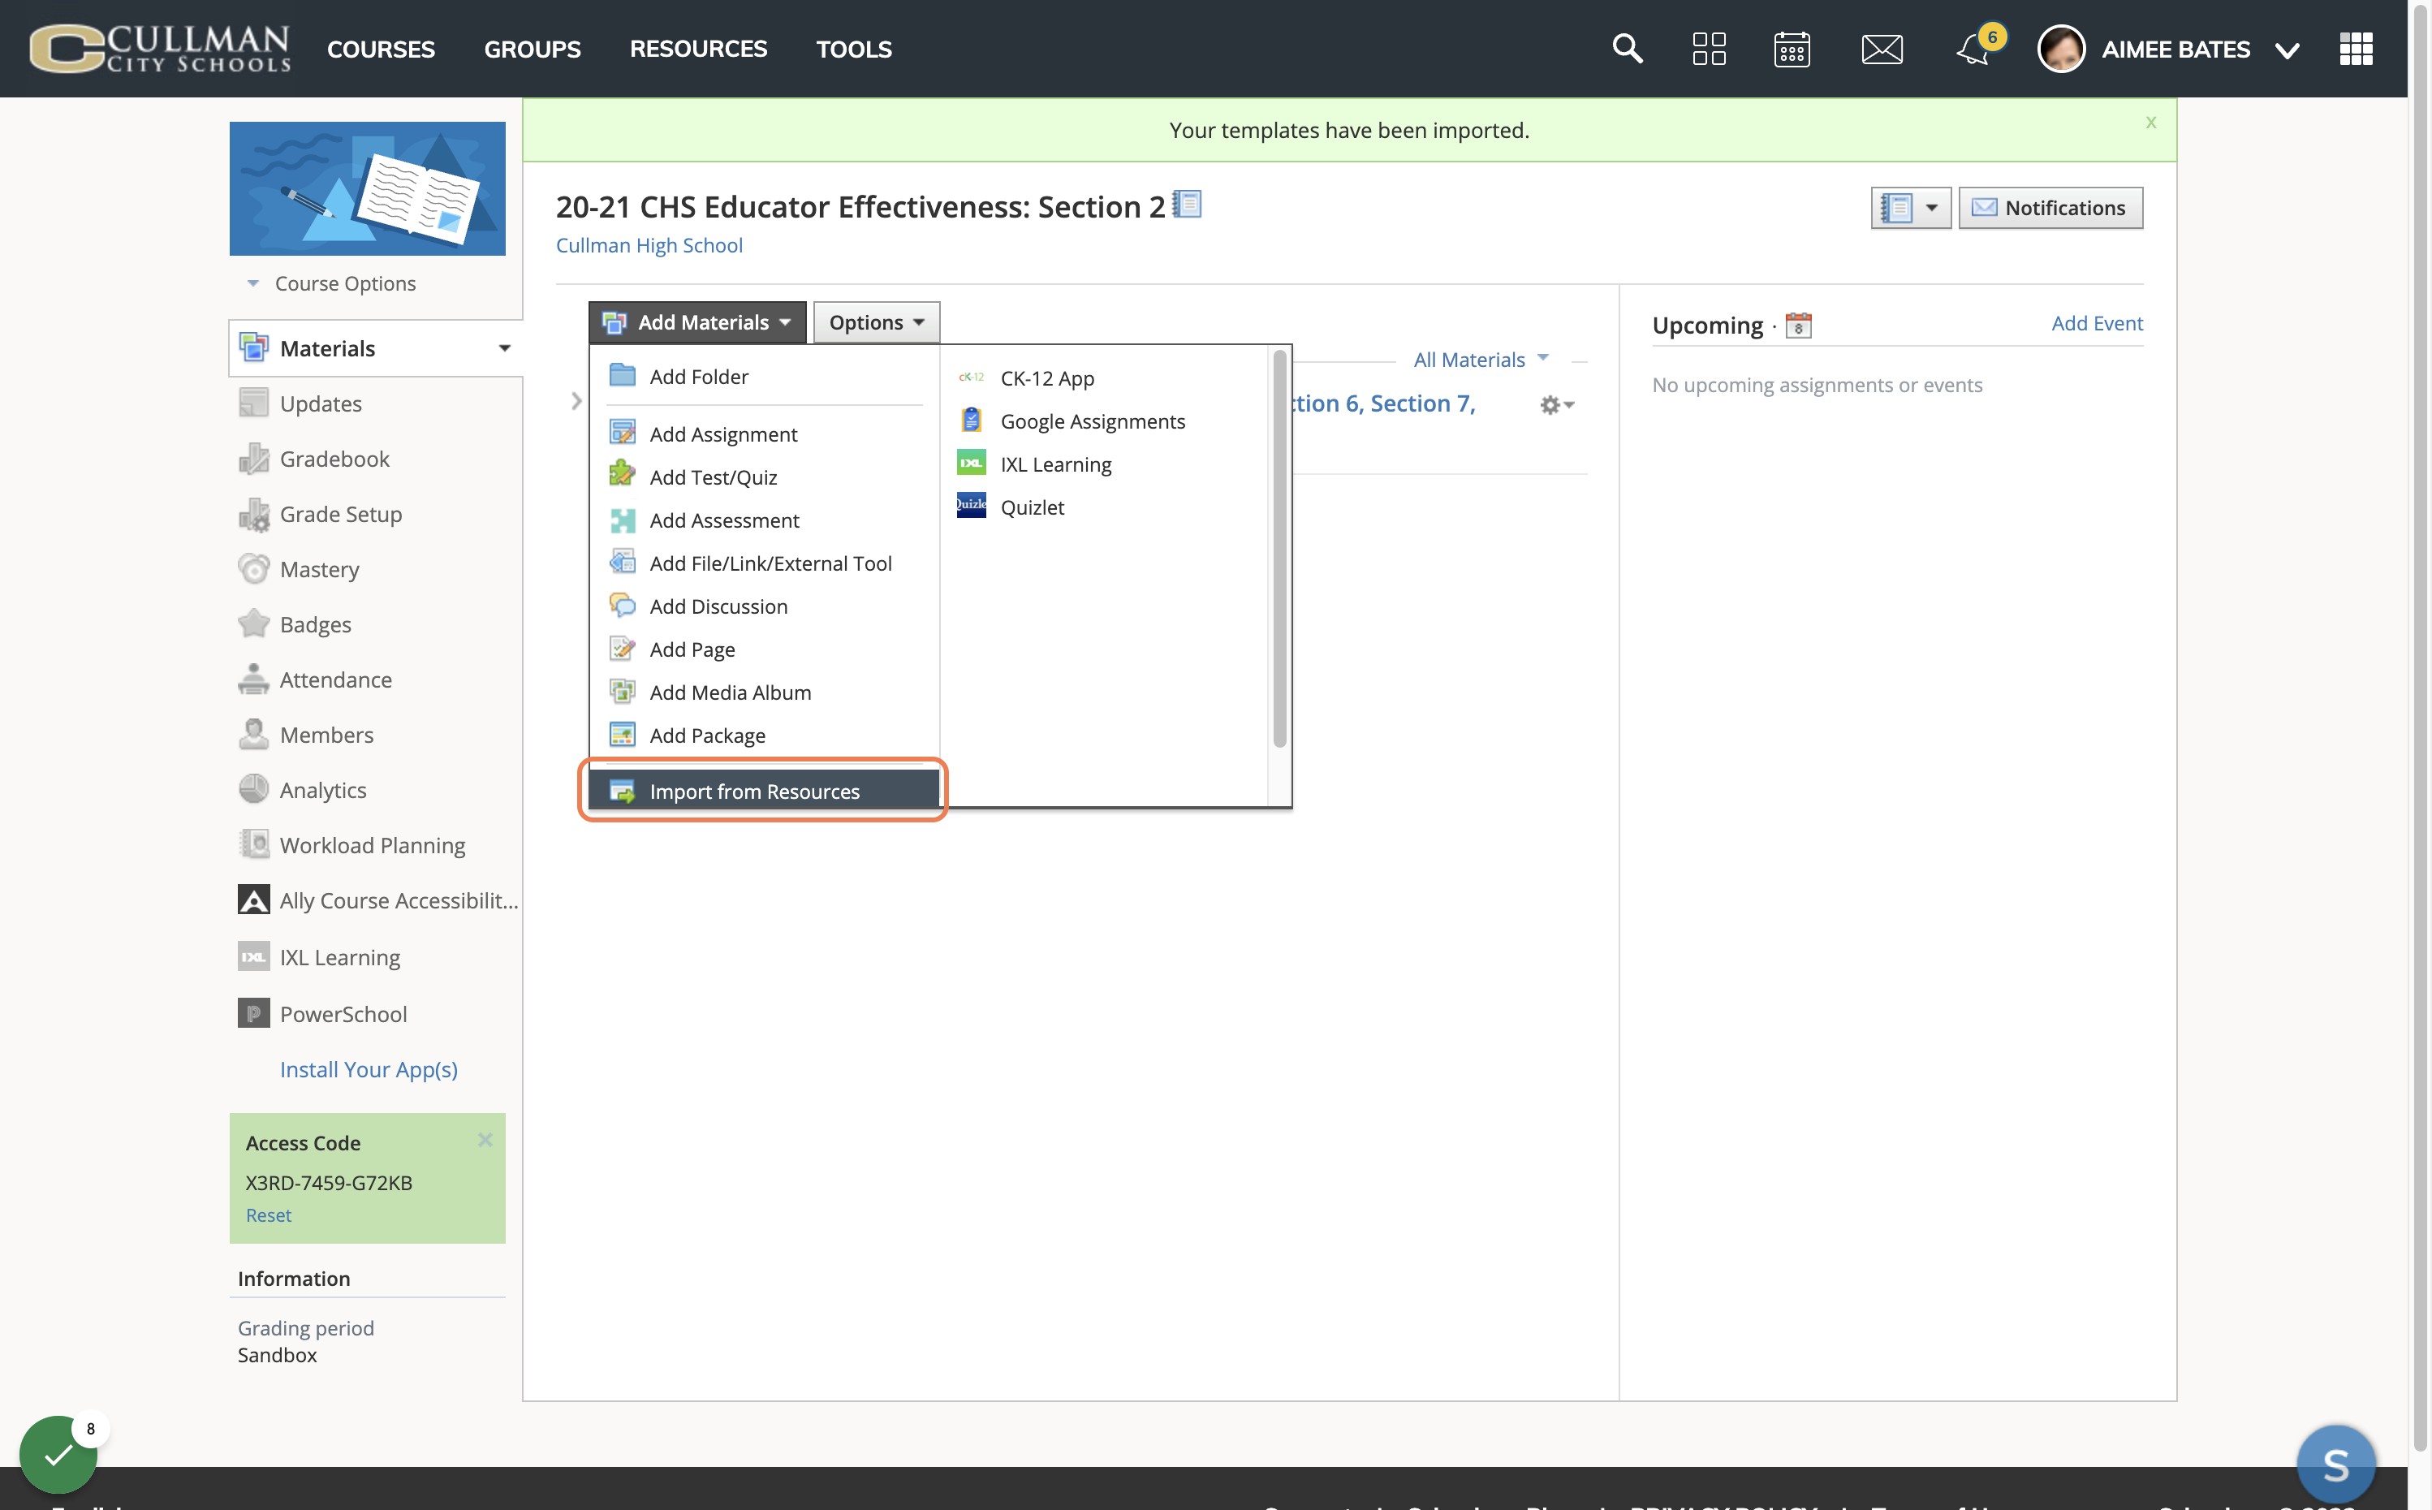Open the All Materials filter dropdown

tap(1480, 360)
